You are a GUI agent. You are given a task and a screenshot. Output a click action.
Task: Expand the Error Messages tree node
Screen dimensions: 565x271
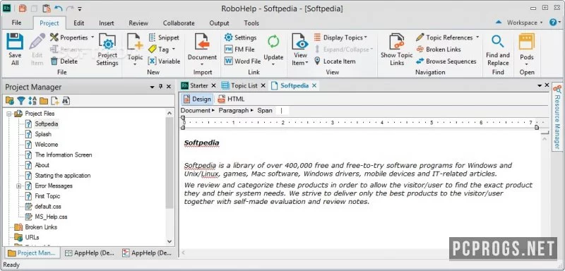(19, 186)
